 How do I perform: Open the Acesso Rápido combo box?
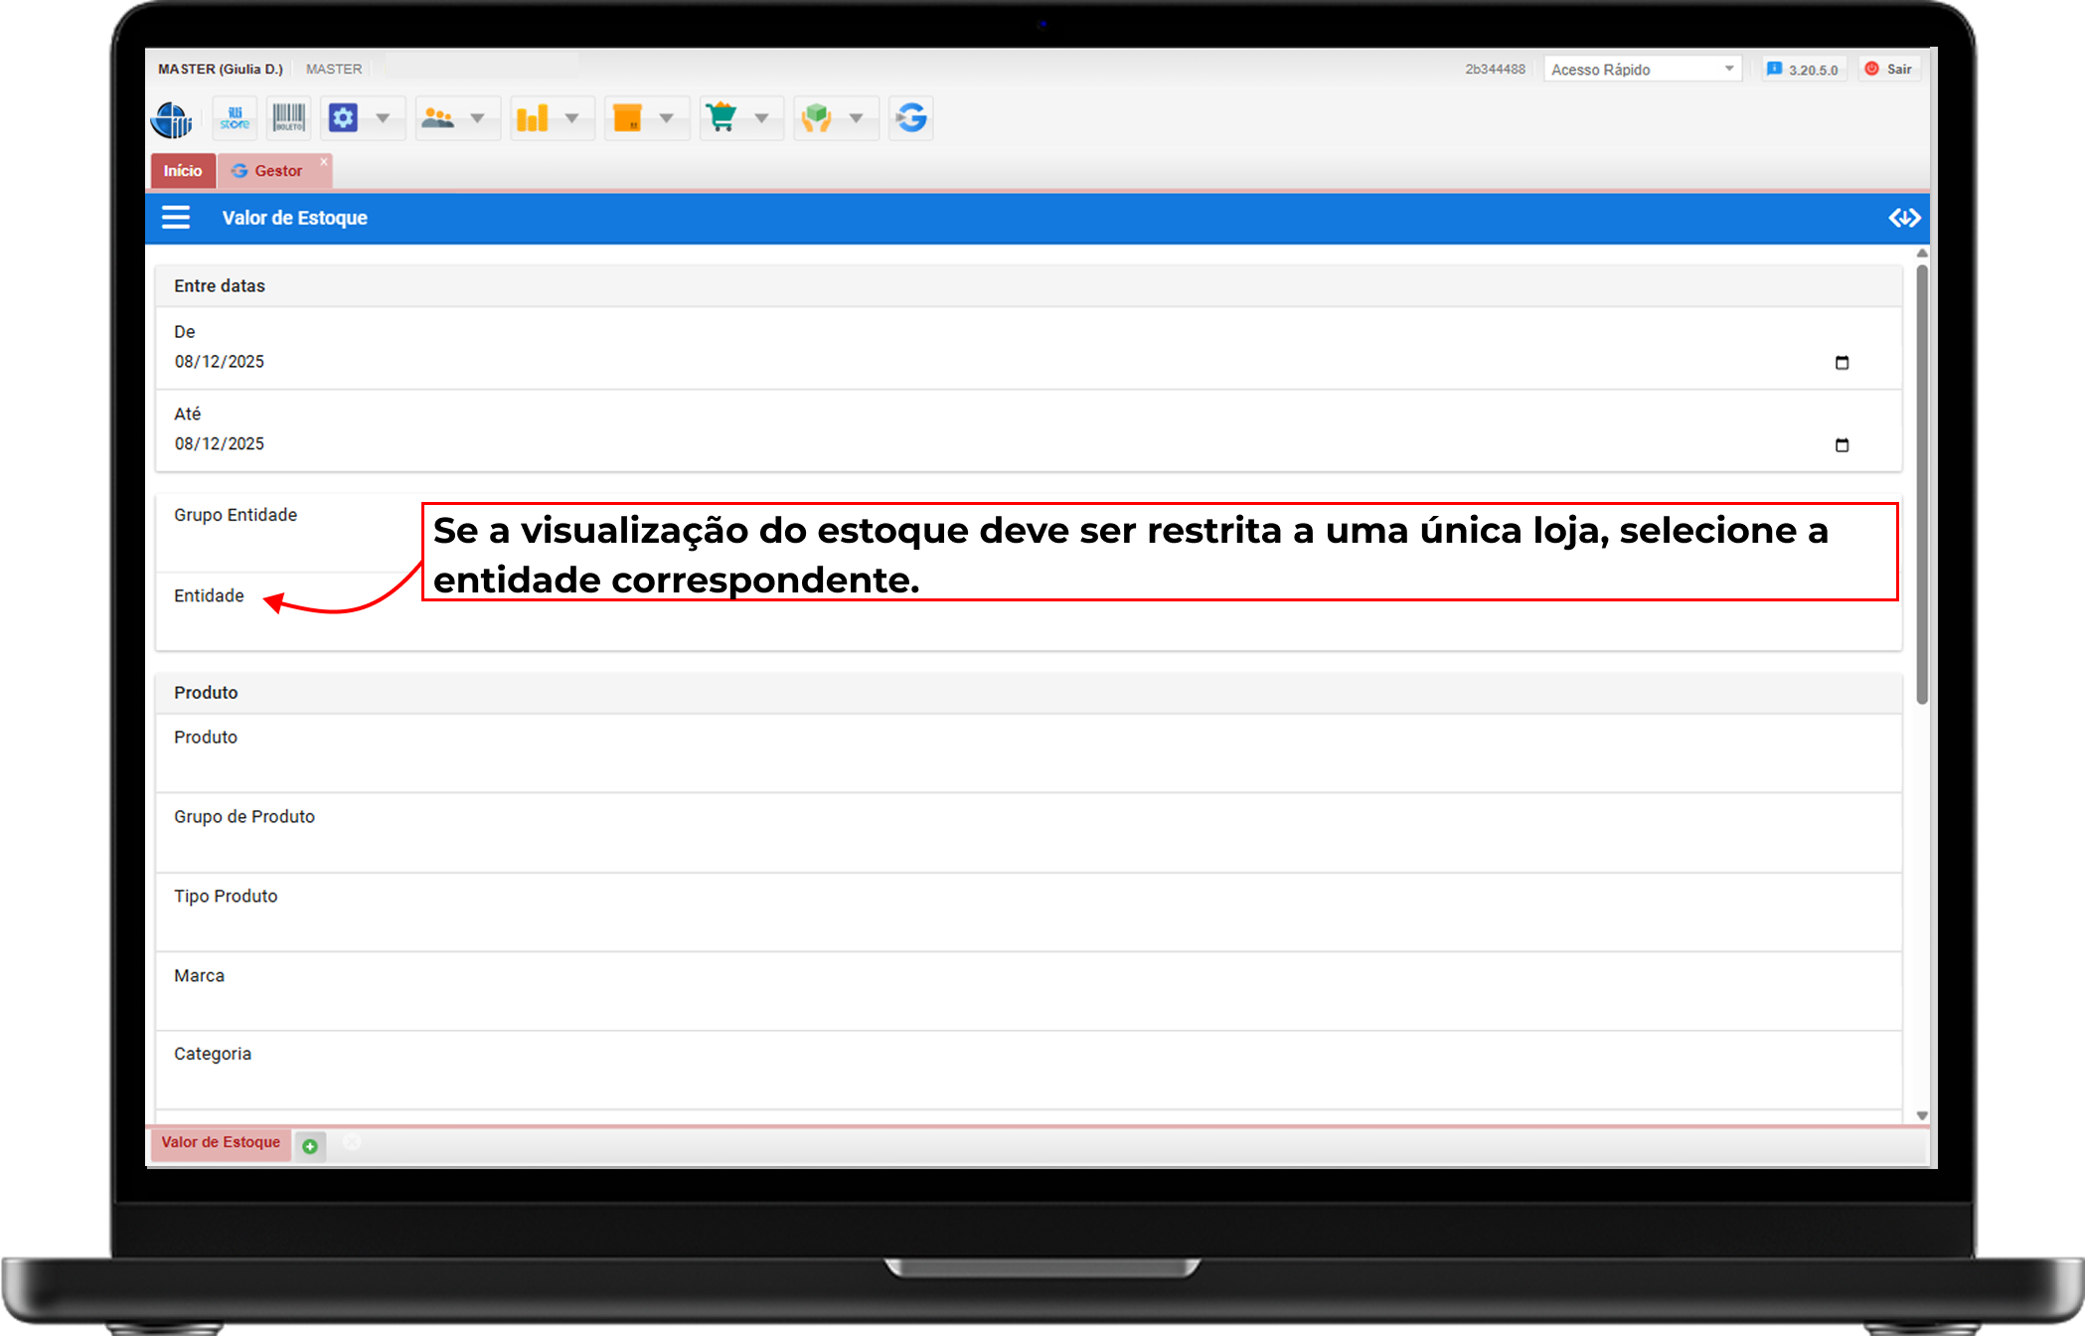(1642, 69)
